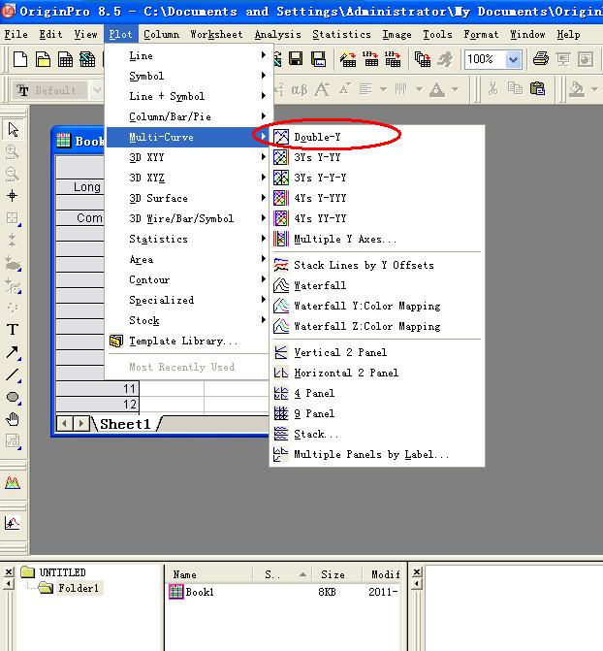This screenshot has height=651, width=603.
Task: Close the Project Explorer panel
Action: (9, 572)
